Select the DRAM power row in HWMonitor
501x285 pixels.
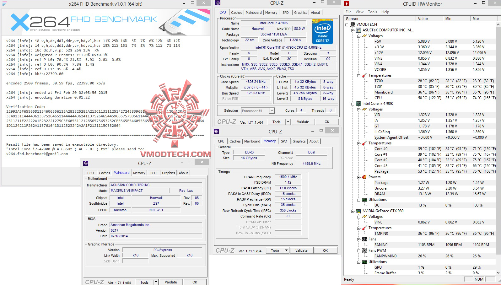point(420,194)
